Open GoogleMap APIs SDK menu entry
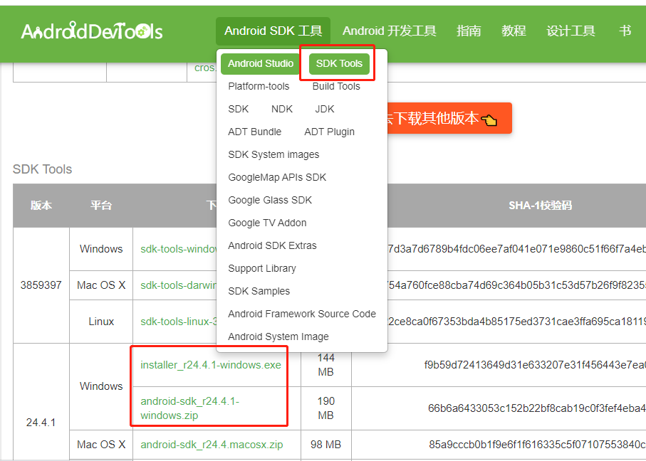Image resolution: width=646 pixels, height=461 pixels. pos(277,177)
